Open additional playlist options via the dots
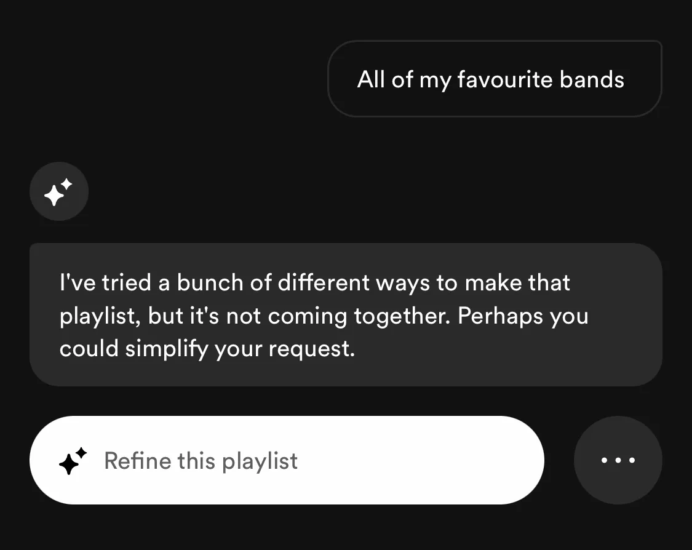The image size is (692, 550). (x=618, y=460)
